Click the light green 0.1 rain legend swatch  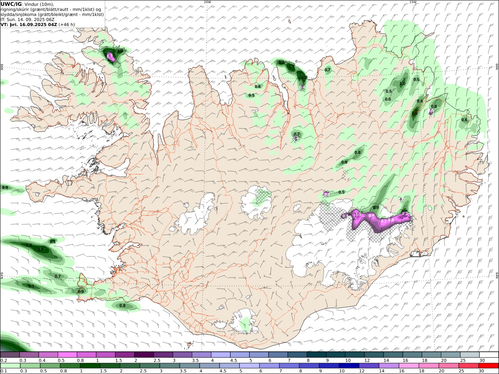pos(10,366)
